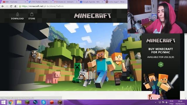Open the blue swirl camera app in the taskbar

click(35, 102)
